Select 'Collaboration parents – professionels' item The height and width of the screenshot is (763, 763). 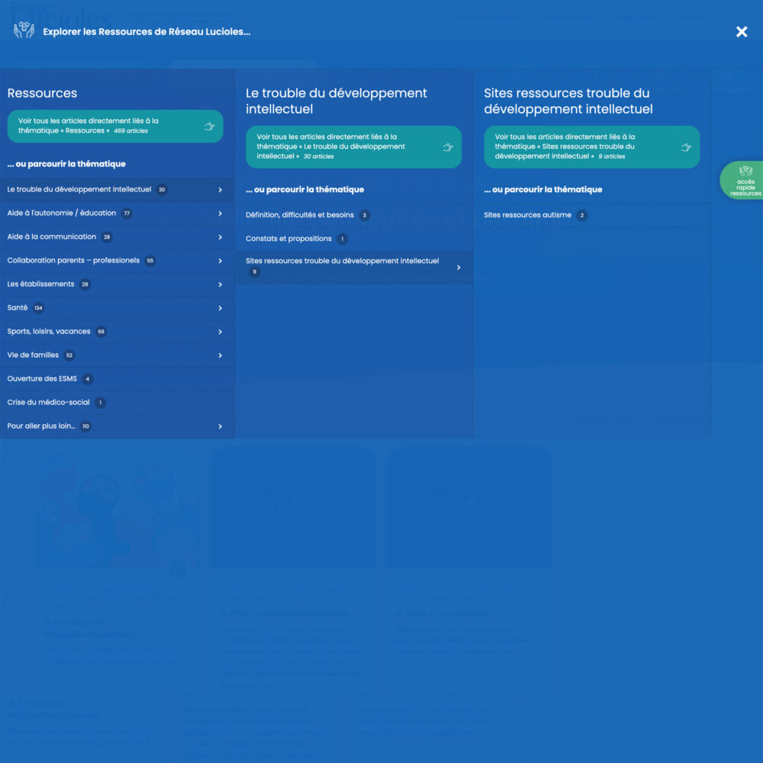[x=118, y=261]
